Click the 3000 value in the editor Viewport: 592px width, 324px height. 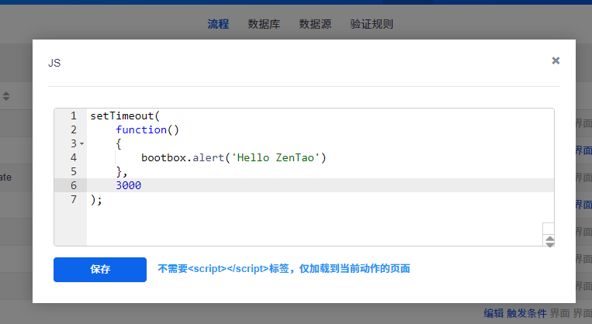click(129, 186)
